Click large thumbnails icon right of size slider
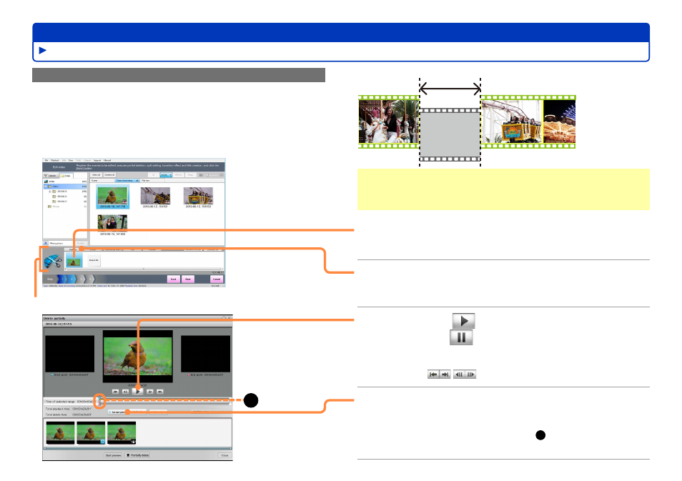682x481 pixels. (222, 175)
